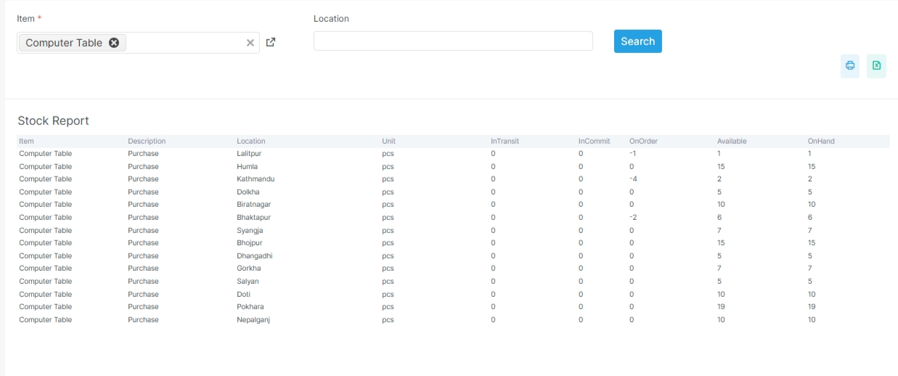This screenshot has width=898, height=376.
Task: Click the Search button
Action: coord(637,41)
